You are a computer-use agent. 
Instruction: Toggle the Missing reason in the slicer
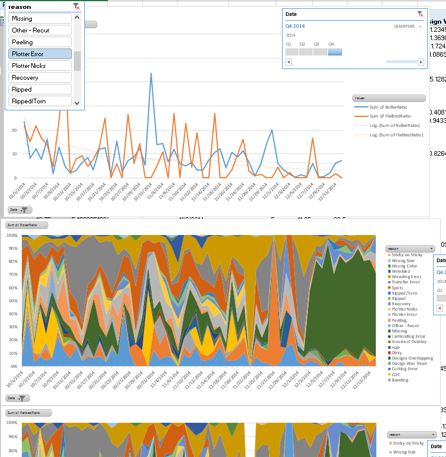[40, 18]
